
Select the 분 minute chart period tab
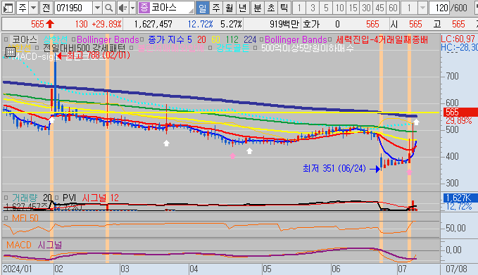click(x=258, y=8)
